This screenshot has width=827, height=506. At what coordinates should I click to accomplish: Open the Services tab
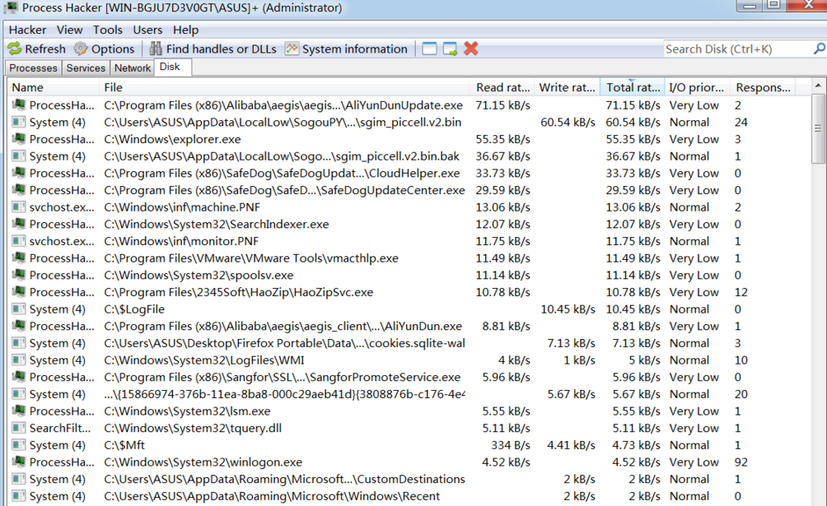point(85,67)
